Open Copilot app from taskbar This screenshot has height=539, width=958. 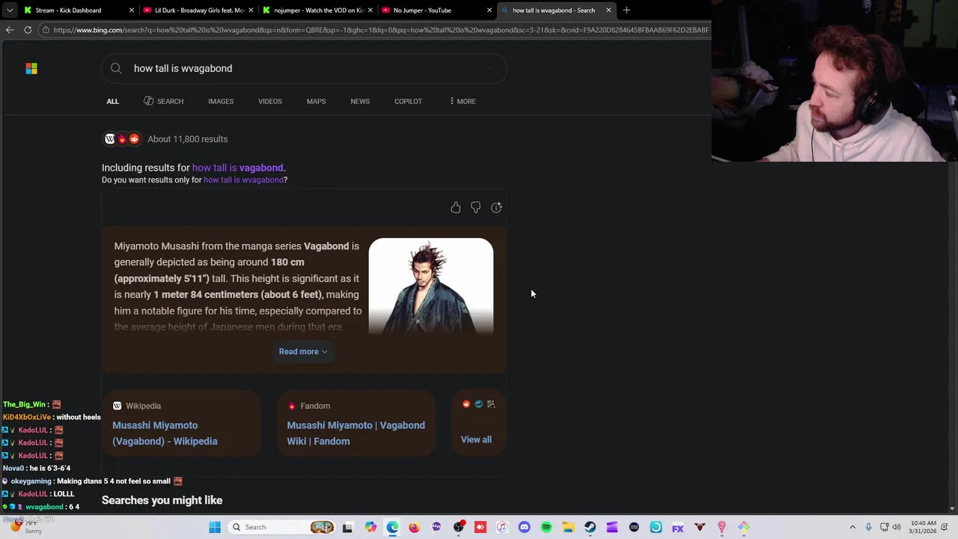(370, 527)
